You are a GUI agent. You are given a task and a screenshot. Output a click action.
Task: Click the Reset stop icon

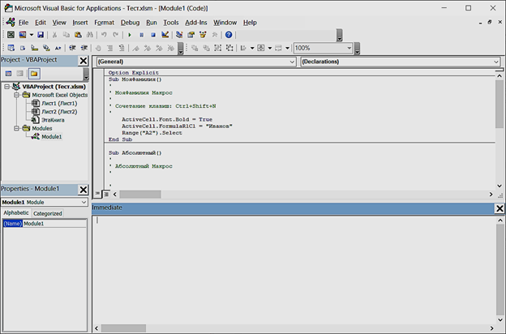click(153, 35)
